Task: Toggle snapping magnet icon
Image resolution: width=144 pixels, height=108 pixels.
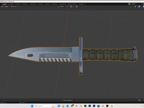Action: point(71,7)
